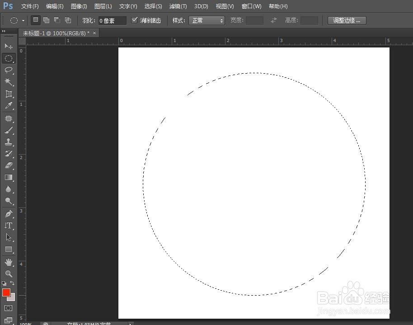The image size is (413, 325).
Task: Open the 编辑(E) menu
Action: coord(55,6)
